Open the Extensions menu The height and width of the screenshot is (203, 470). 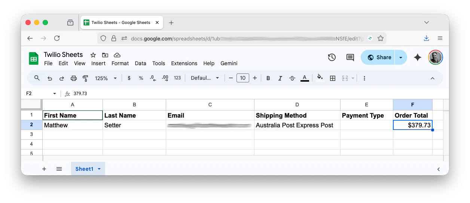coord(184,63)
